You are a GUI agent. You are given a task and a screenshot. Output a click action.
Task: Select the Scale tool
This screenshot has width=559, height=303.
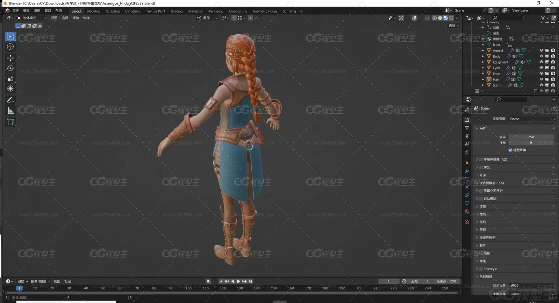(x=10, y=78)
